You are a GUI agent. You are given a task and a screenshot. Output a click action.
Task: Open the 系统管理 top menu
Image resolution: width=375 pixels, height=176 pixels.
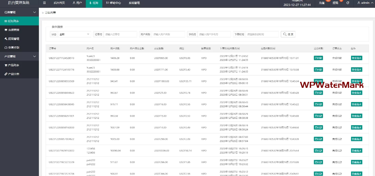click(x=134, y=3)
